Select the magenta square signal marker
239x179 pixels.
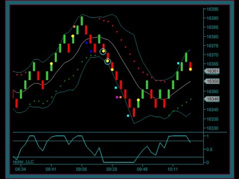pos(117,97)
